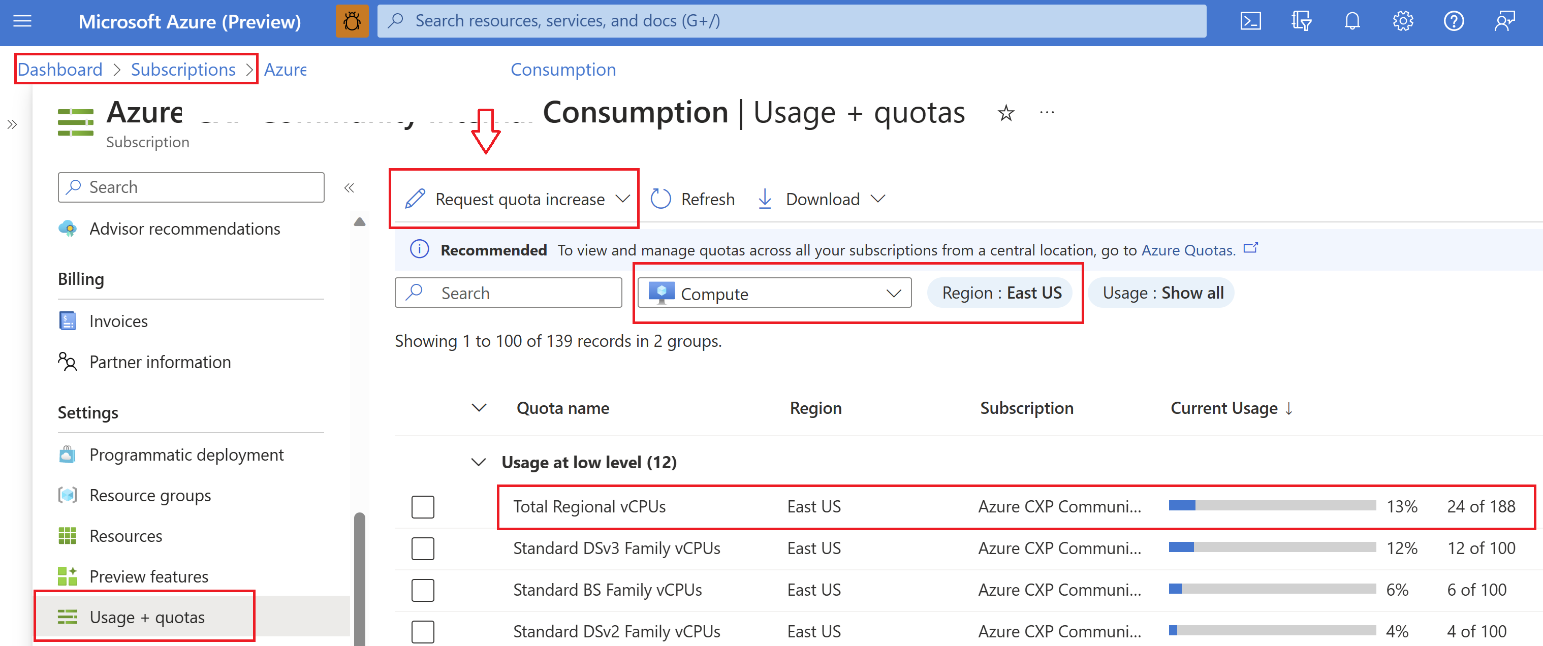Click the Resource groups cube icon
1543x646 pixels.
[68, 495]
